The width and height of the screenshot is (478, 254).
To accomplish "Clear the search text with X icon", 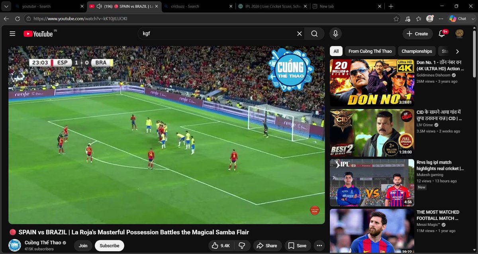I will 300,34.
